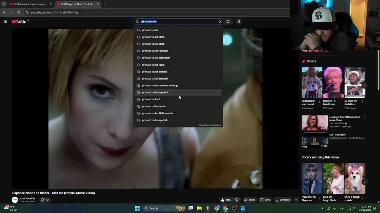Open 'Mix - Pop music' playlist thumbnail

315,141
